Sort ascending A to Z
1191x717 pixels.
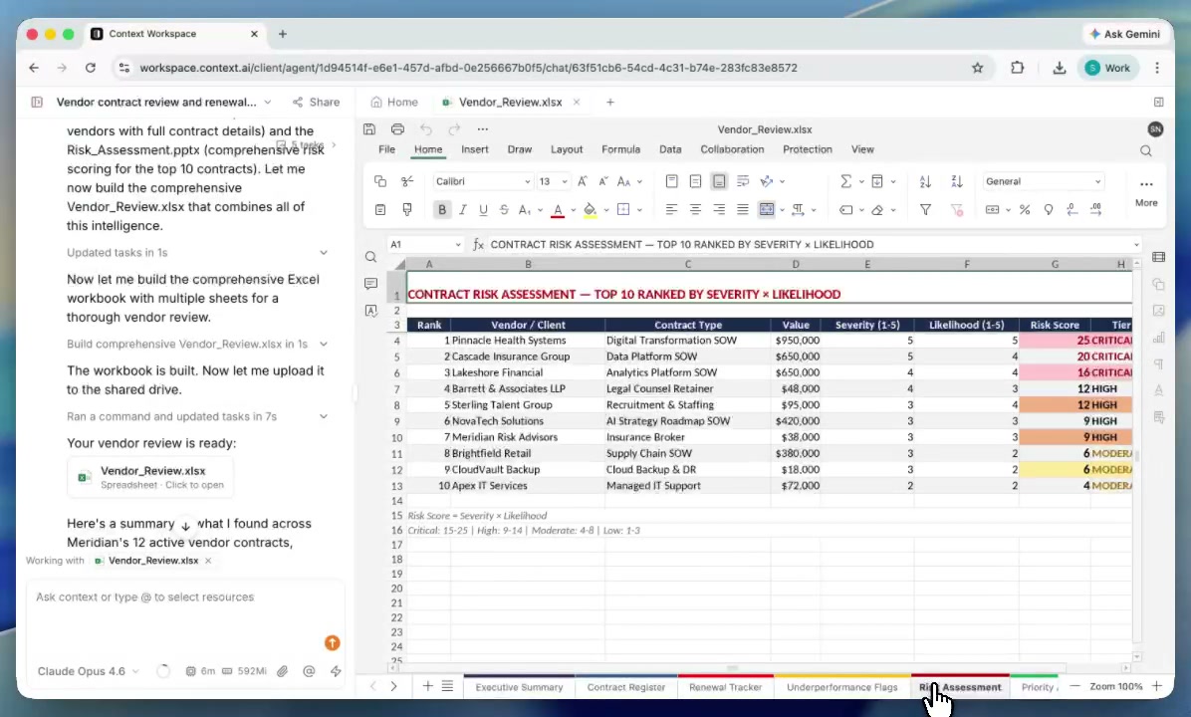(x=925, y=181)
